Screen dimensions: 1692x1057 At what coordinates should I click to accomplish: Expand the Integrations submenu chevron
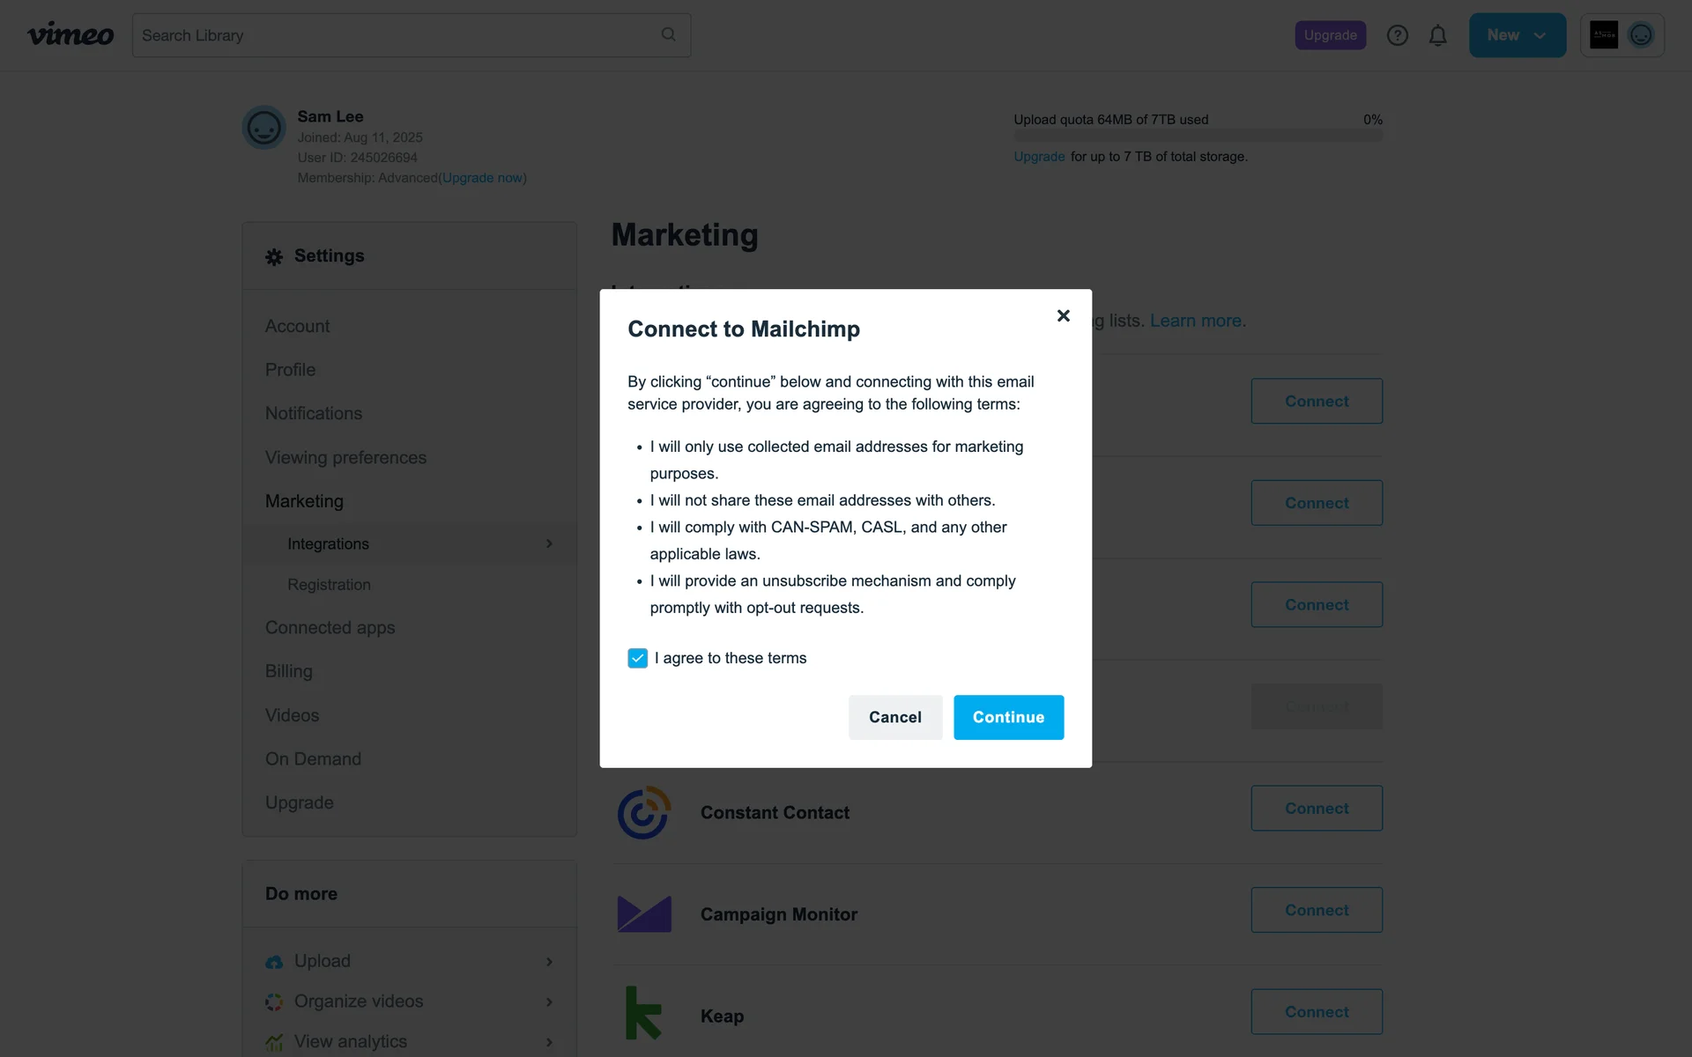[x=549, y=543]
